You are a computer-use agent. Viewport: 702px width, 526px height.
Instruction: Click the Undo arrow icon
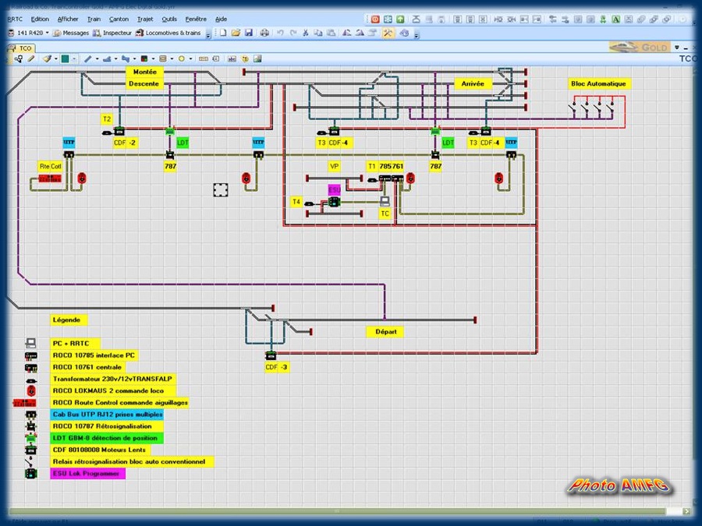coord(280,33)
